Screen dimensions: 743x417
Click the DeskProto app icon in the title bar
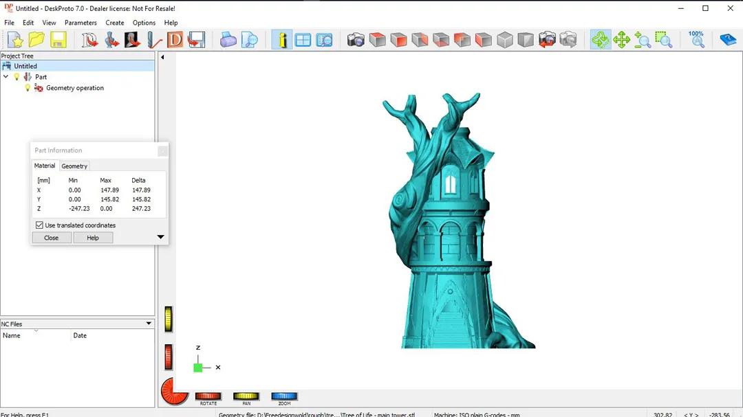click(8, 8)
